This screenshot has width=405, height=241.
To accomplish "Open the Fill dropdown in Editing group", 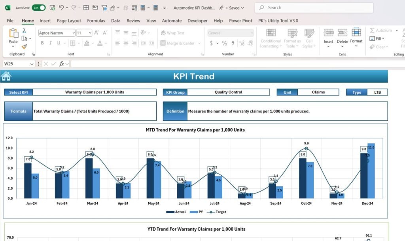I will [378, 38].
